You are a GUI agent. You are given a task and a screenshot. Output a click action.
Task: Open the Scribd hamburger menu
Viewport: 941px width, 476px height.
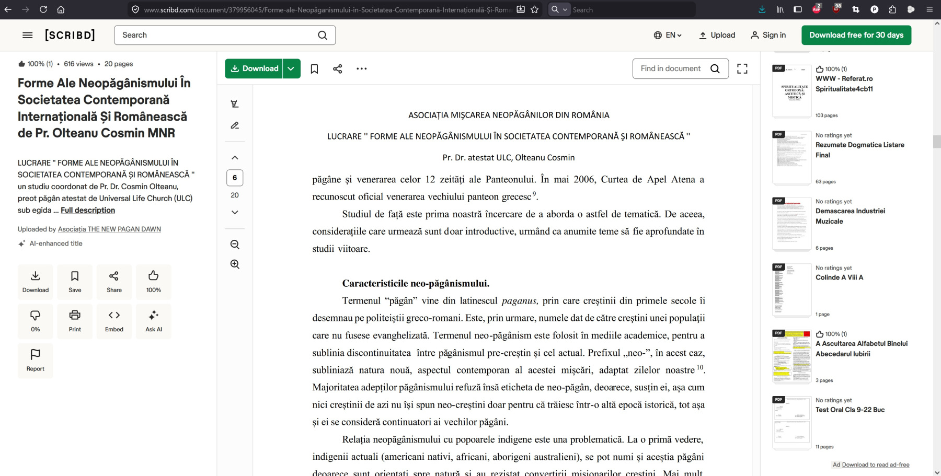pos(28,35)
